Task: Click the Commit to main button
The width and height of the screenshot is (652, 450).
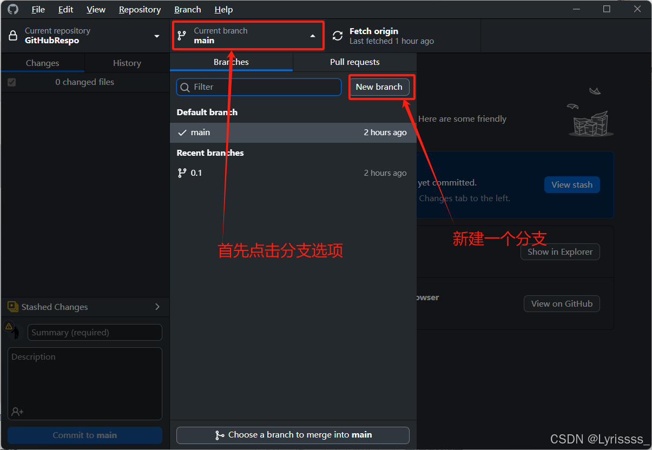Action: 85,435
